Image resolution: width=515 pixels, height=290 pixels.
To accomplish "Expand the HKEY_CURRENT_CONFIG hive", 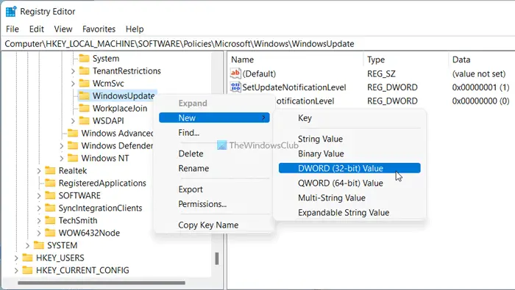I will pyautogui.click(x=16, y=270).
